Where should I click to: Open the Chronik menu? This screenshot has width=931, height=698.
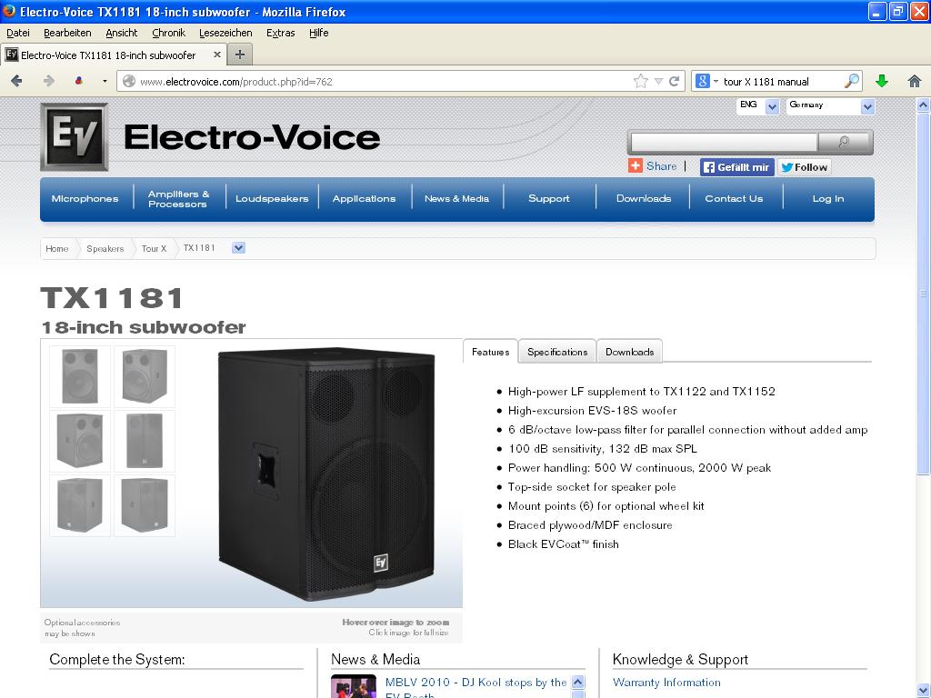(x=168, y=33)
